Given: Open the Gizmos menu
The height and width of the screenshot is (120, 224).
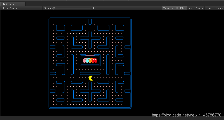Looking at the screenshot, I should coord(219,8).
